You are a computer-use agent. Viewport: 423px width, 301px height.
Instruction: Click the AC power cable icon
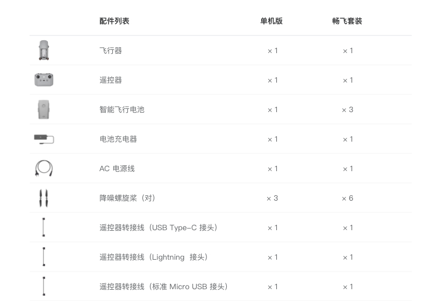coord(44,168)
